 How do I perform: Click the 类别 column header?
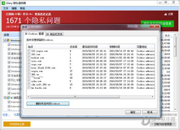11,35
